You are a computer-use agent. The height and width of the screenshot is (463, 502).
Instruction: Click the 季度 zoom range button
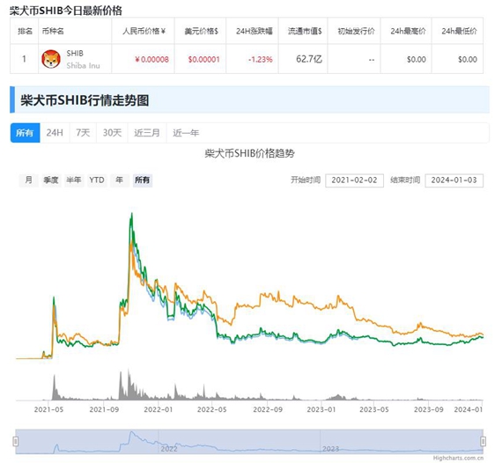coord(51,180)
